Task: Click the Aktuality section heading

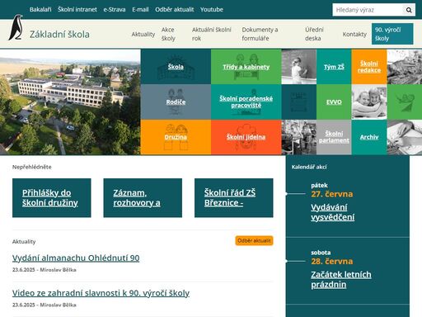Action: click(24, 242)
